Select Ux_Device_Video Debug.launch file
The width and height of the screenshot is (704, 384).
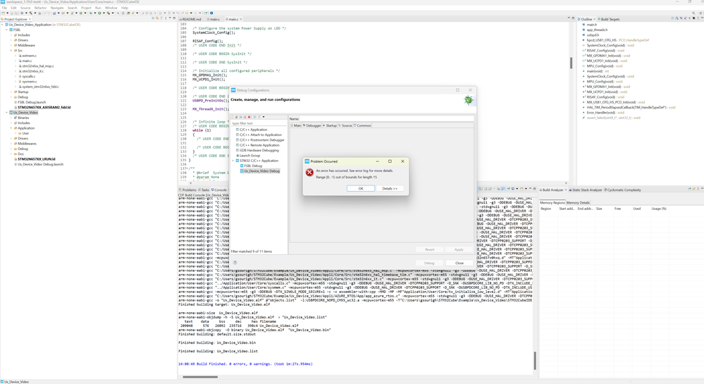[40, 164]
